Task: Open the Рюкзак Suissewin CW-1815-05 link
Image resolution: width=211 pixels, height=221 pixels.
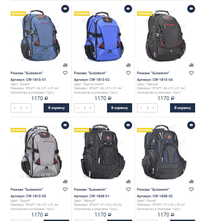Action: tap(27, 189)
